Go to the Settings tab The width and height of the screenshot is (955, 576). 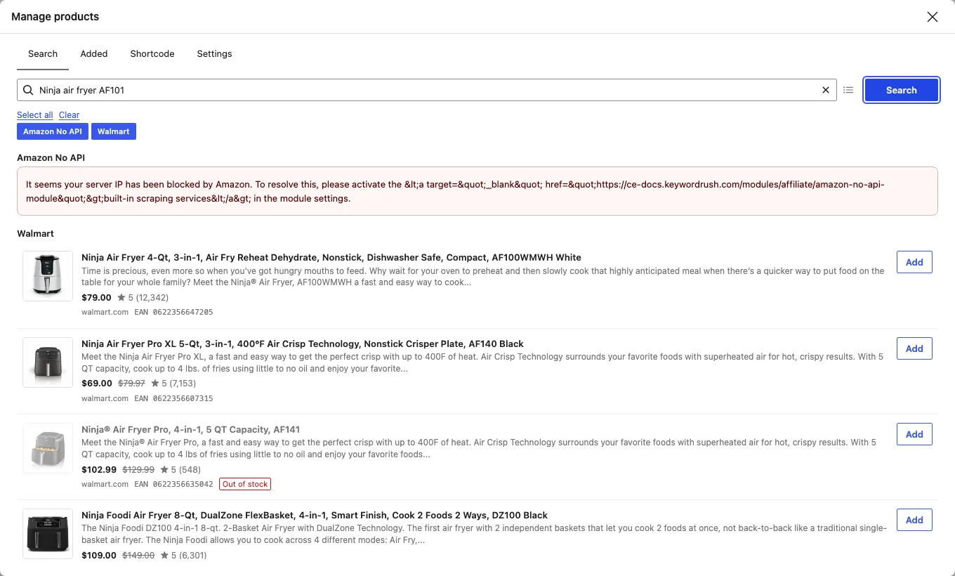pos(214,53)
